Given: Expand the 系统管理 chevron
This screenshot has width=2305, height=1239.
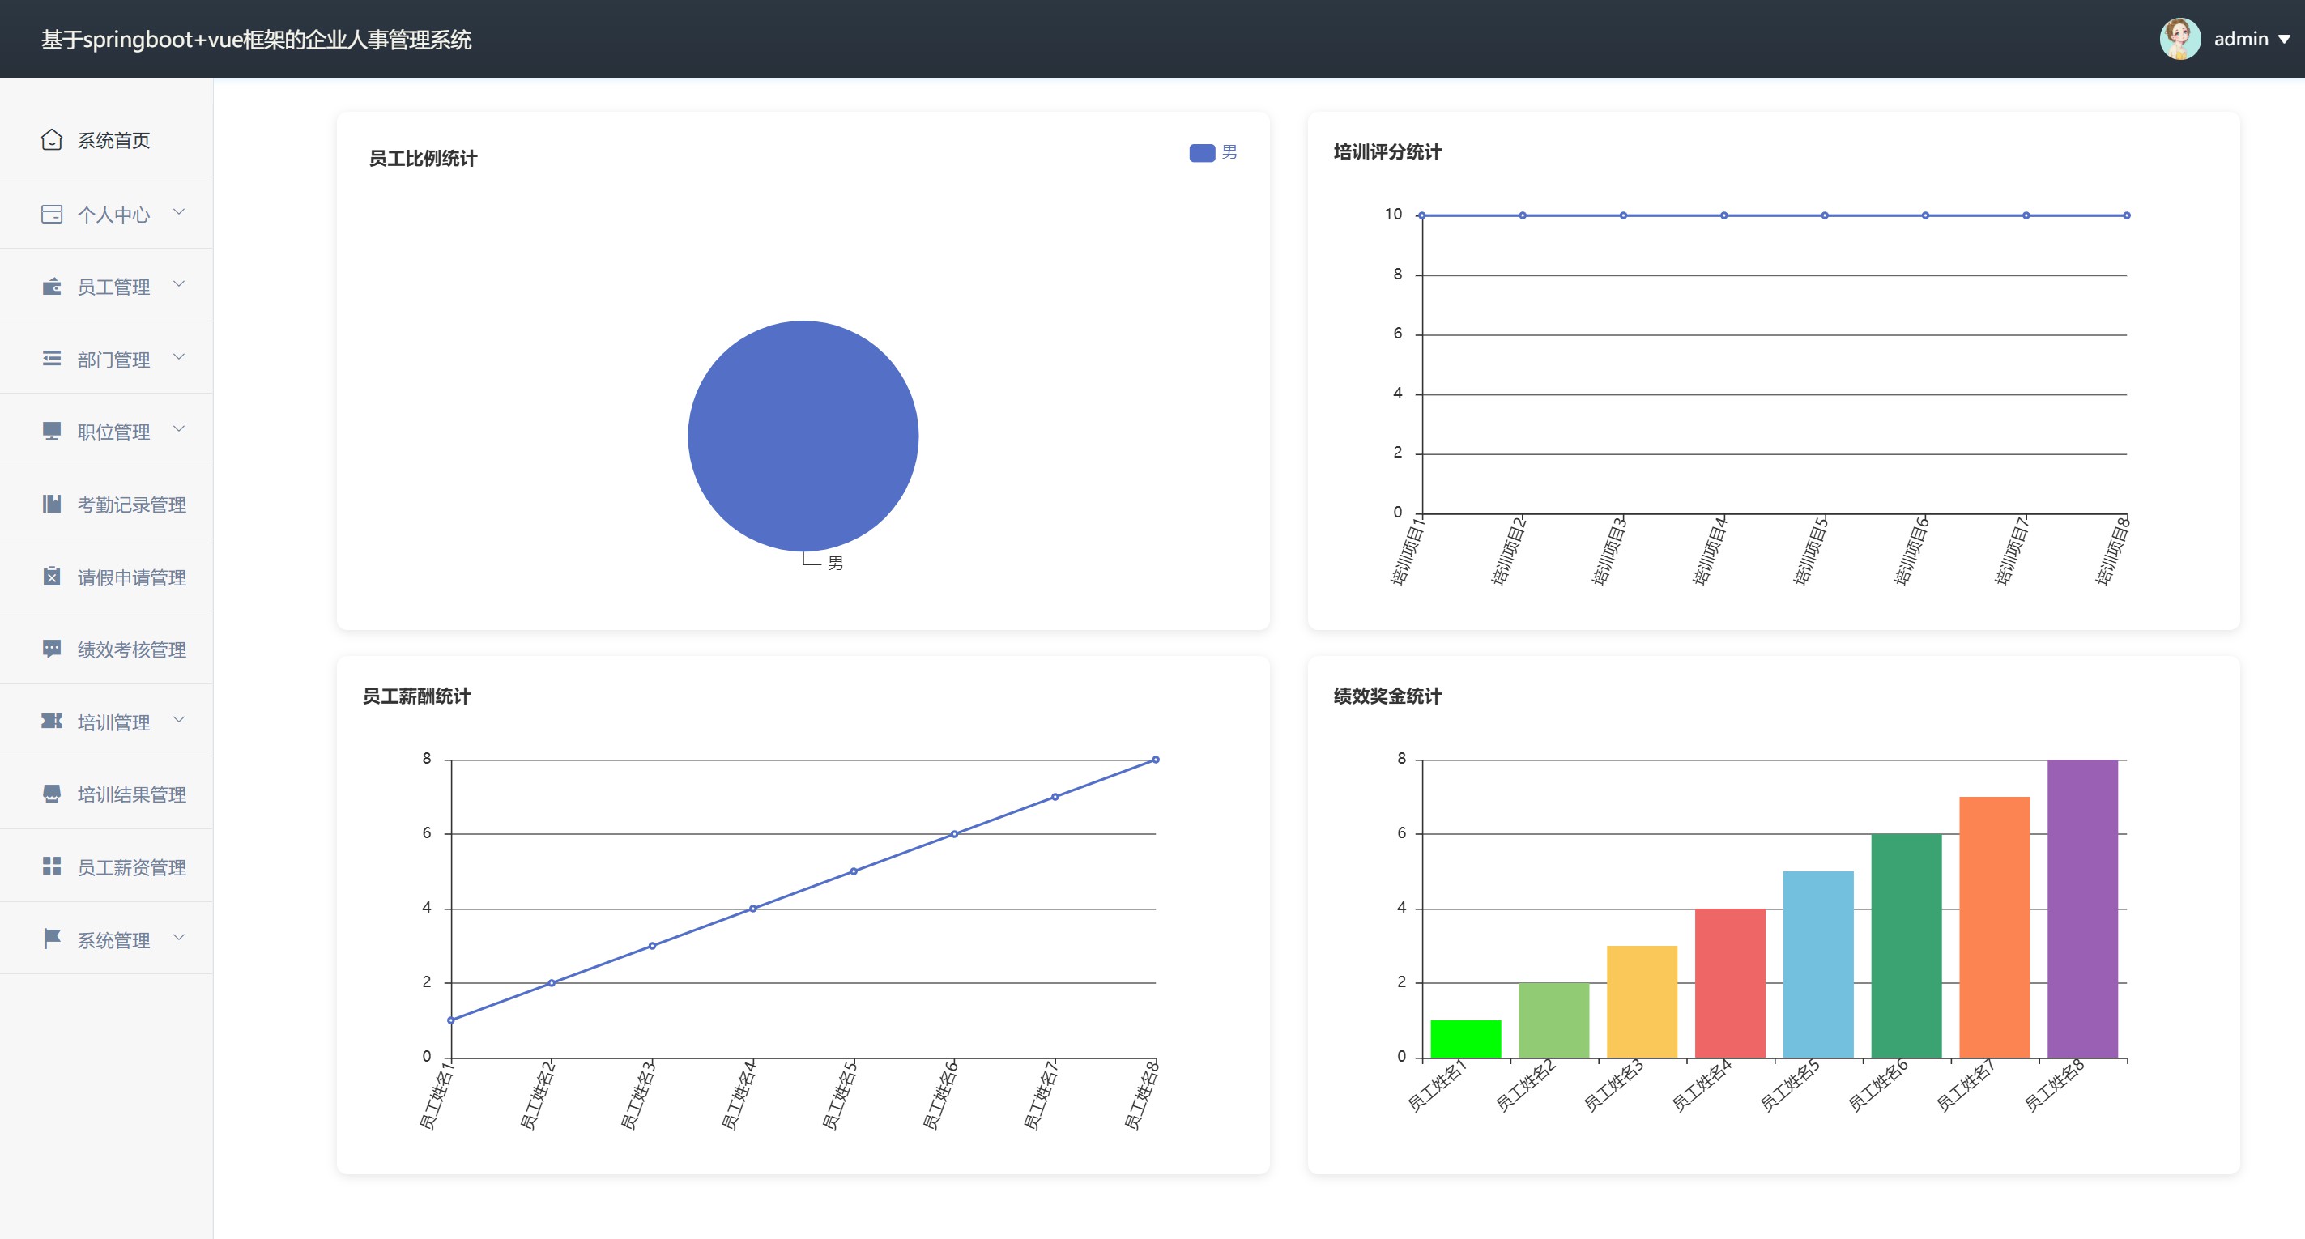Looking at the screenshot, I should point(179,938).
